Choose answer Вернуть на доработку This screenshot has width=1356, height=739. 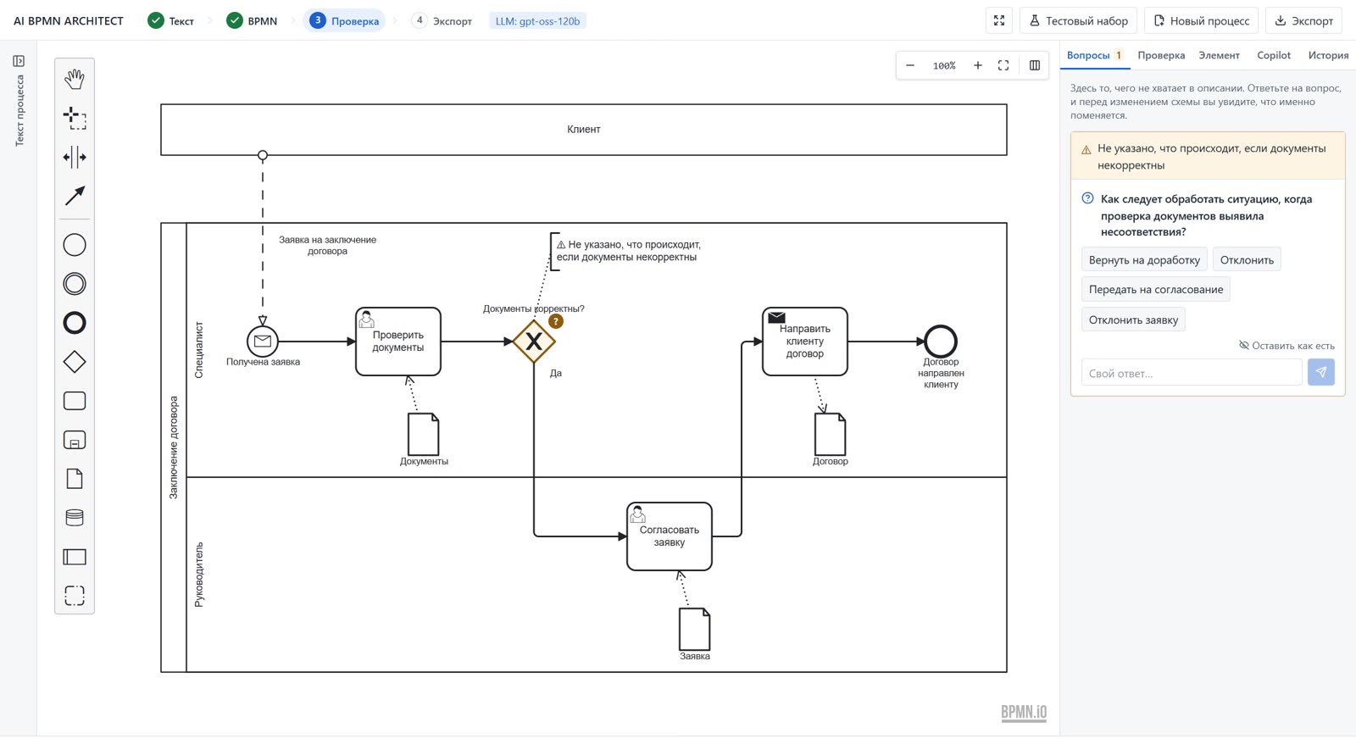1144,260
